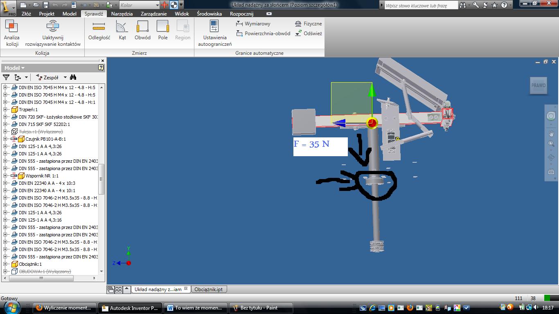The height and width of the screenshot is (314, 559).
Task: Open favorites star icon in title bar
Action: pos(495,5)
